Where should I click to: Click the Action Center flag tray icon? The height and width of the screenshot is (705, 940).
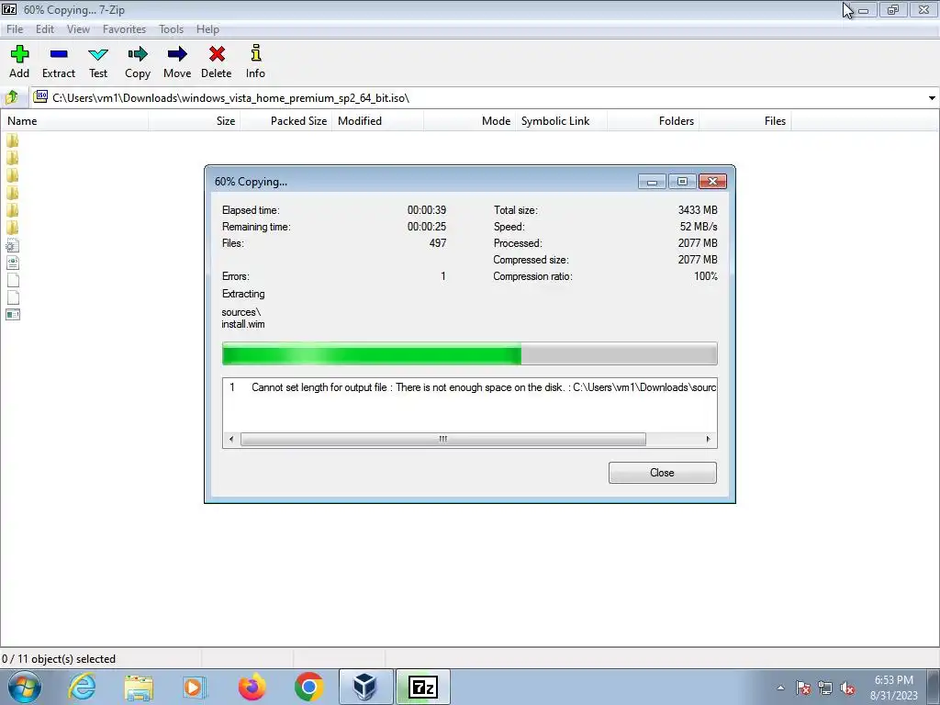click(803, 688)
